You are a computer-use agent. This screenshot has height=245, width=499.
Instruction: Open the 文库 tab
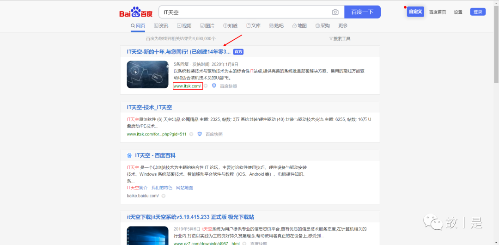(x=254, y=26)
